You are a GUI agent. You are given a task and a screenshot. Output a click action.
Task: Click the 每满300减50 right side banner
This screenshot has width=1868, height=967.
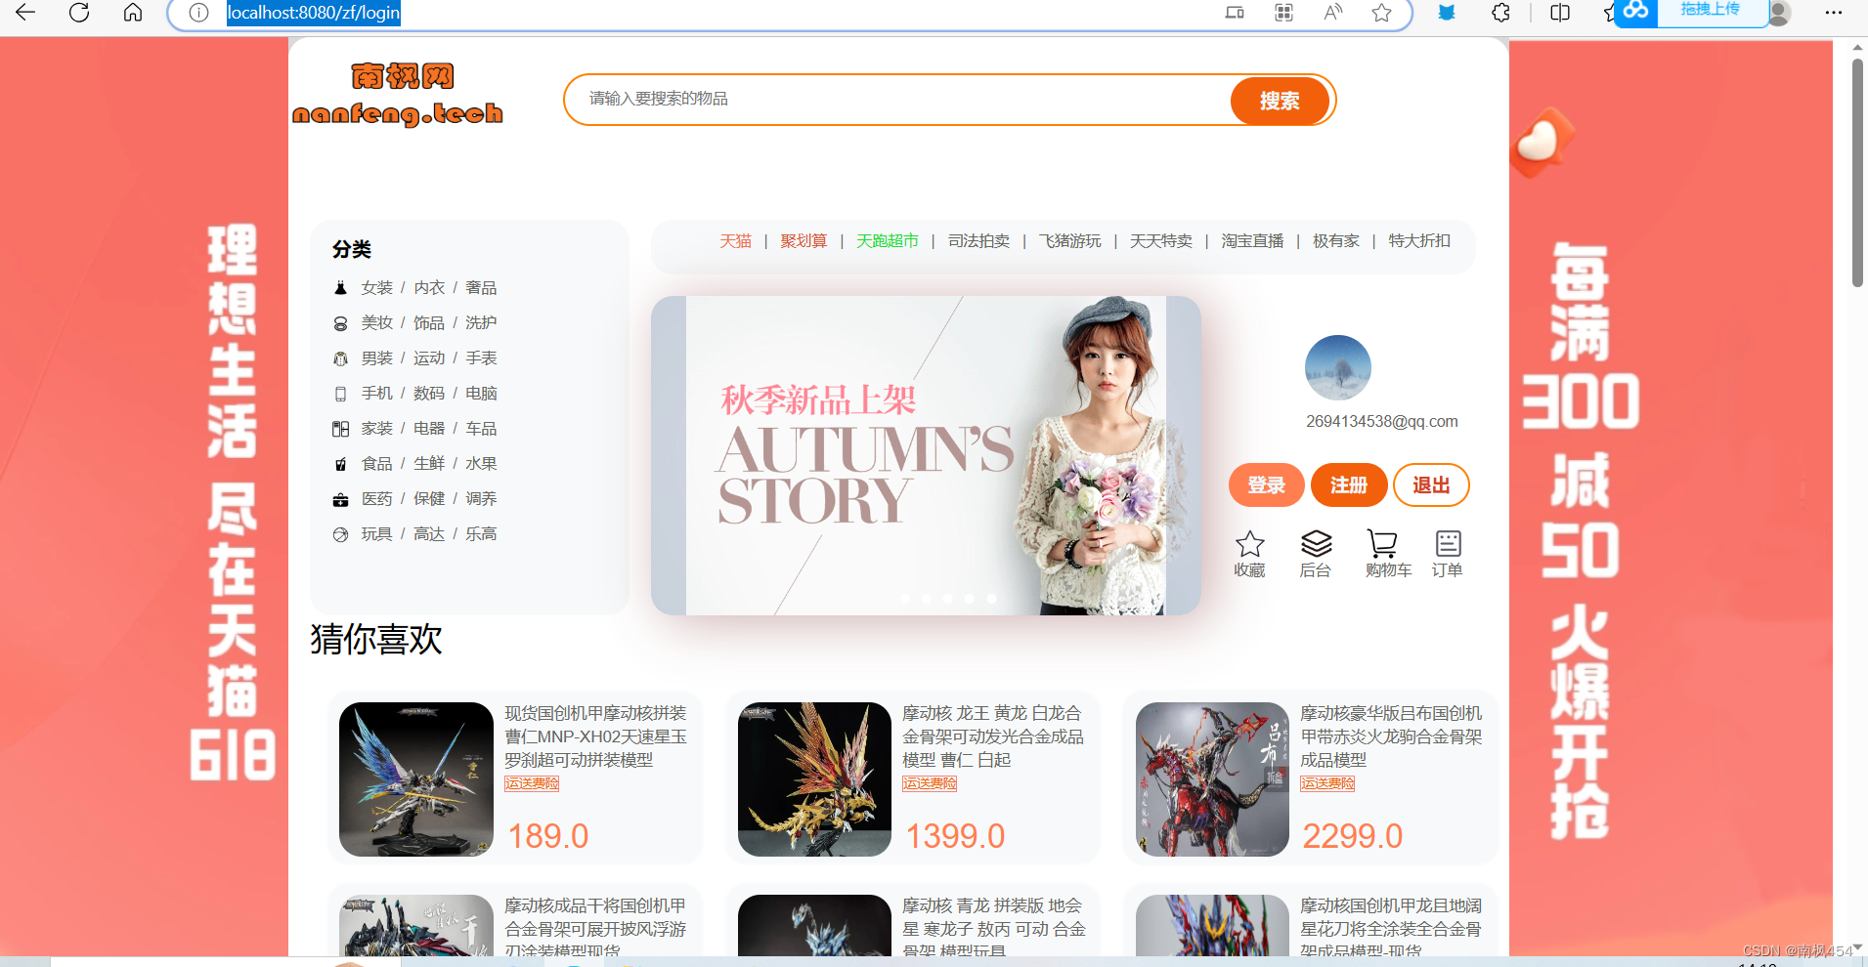[1579, 540]
